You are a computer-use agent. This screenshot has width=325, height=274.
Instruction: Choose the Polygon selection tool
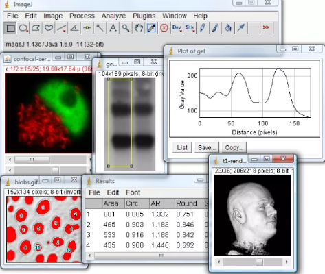tap(36, 28)
